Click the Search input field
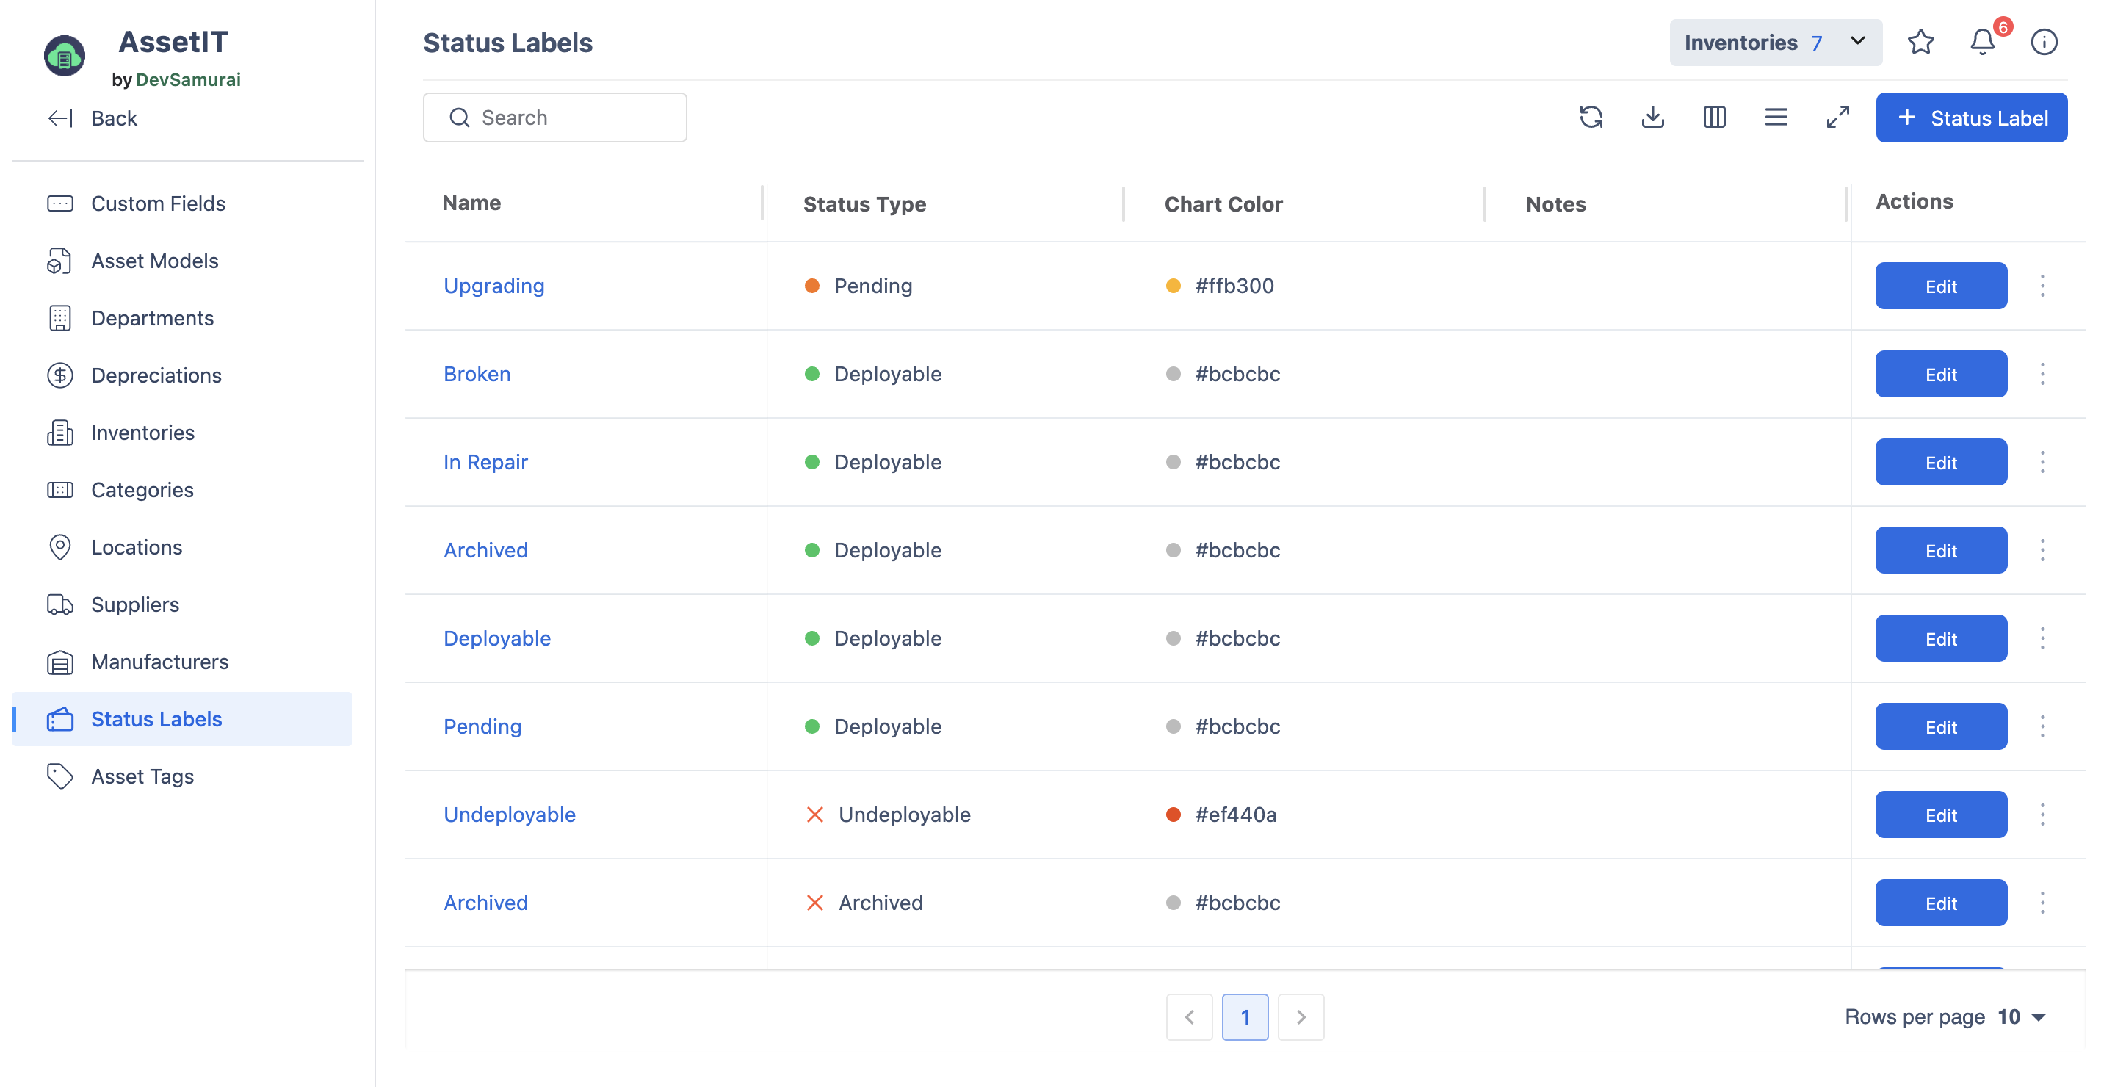Image resolution: width=2115 pixels, height=1087 pixels. 555,118
